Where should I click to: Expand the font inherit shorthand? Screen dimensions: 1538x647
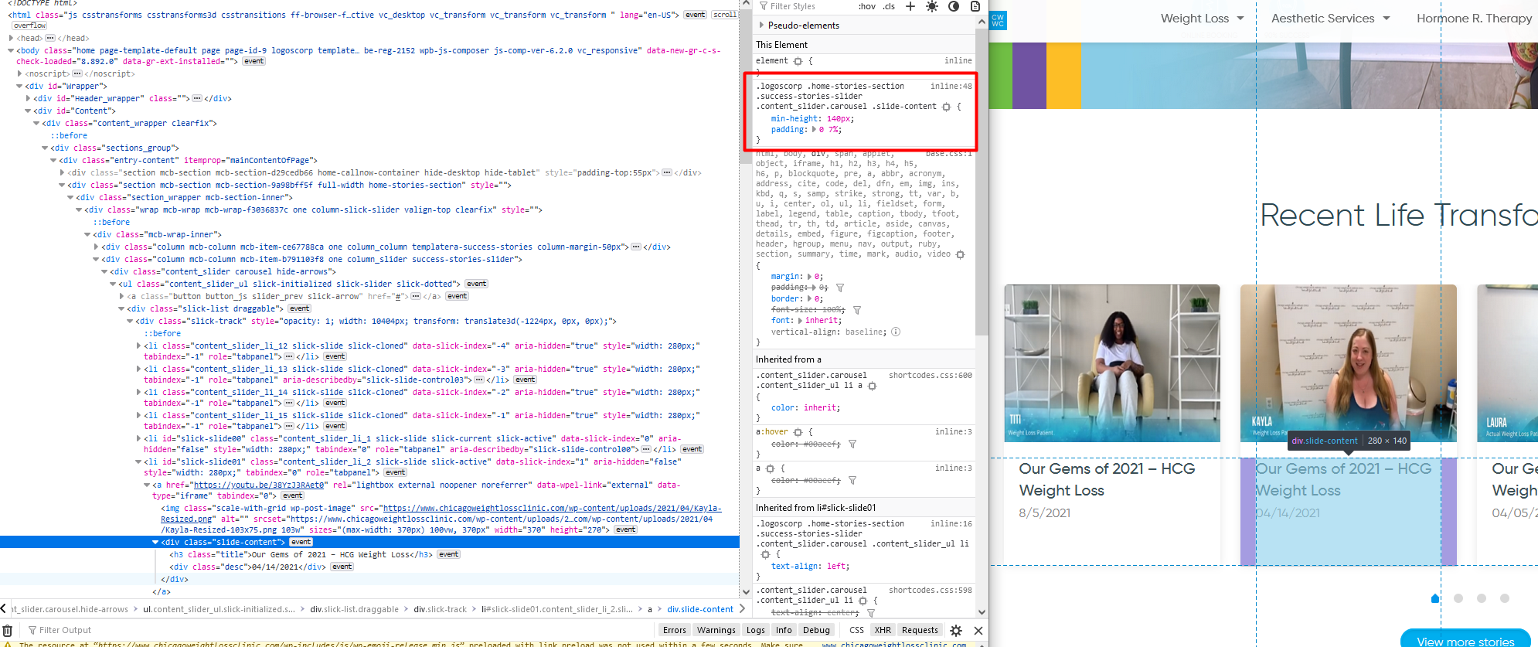[x=801, y=321]
